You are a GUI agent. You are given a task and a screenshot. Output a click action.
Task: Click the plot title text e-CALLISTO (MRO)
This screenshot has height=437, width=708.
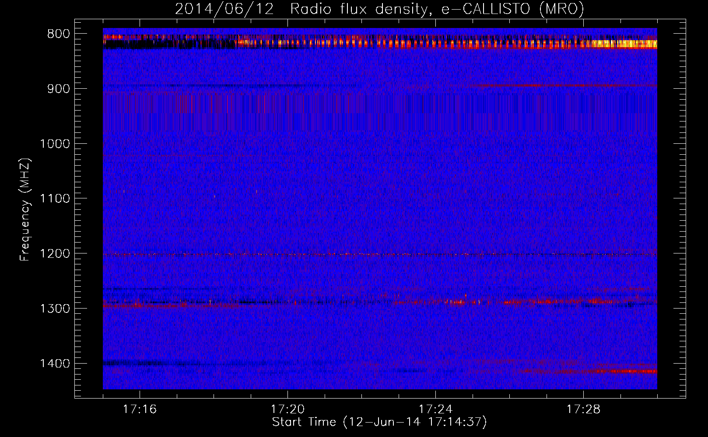512,9
